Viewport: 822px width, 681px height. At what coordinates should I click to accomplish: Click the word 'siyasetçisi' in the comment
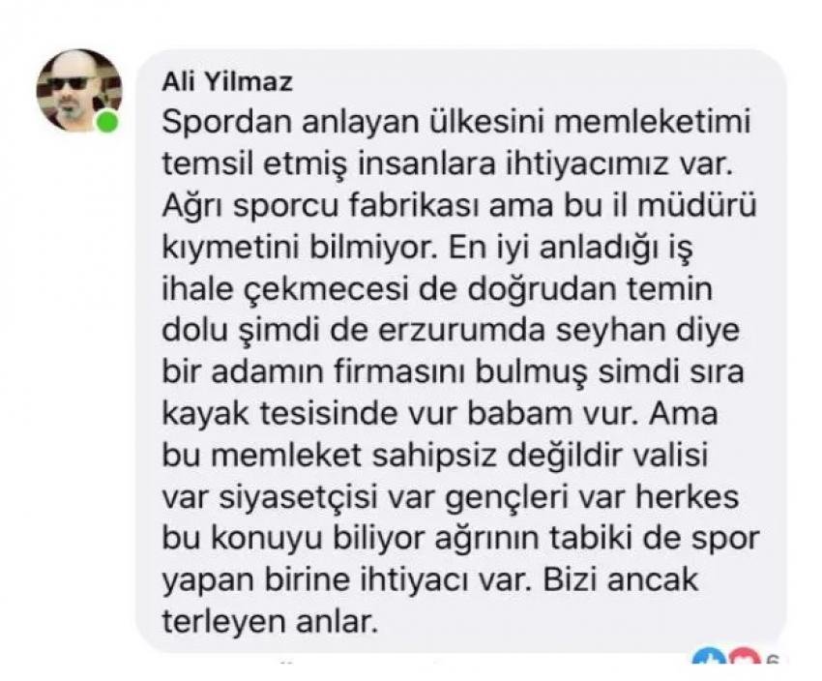pos(298,499)
